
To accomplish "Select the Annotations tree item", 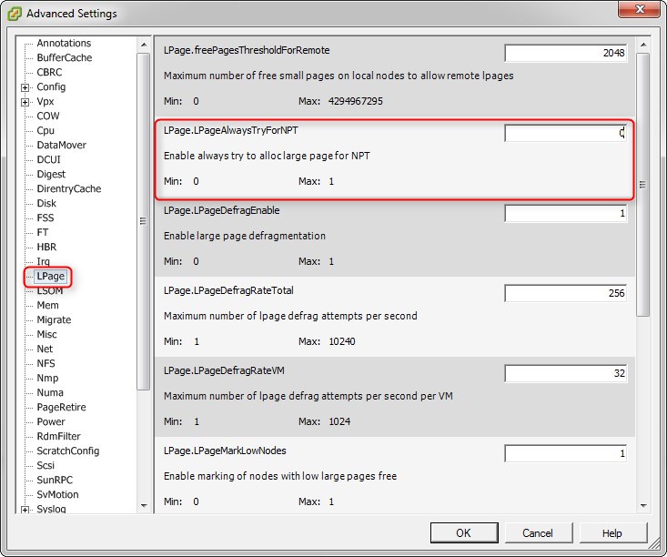I will (63, 44).
